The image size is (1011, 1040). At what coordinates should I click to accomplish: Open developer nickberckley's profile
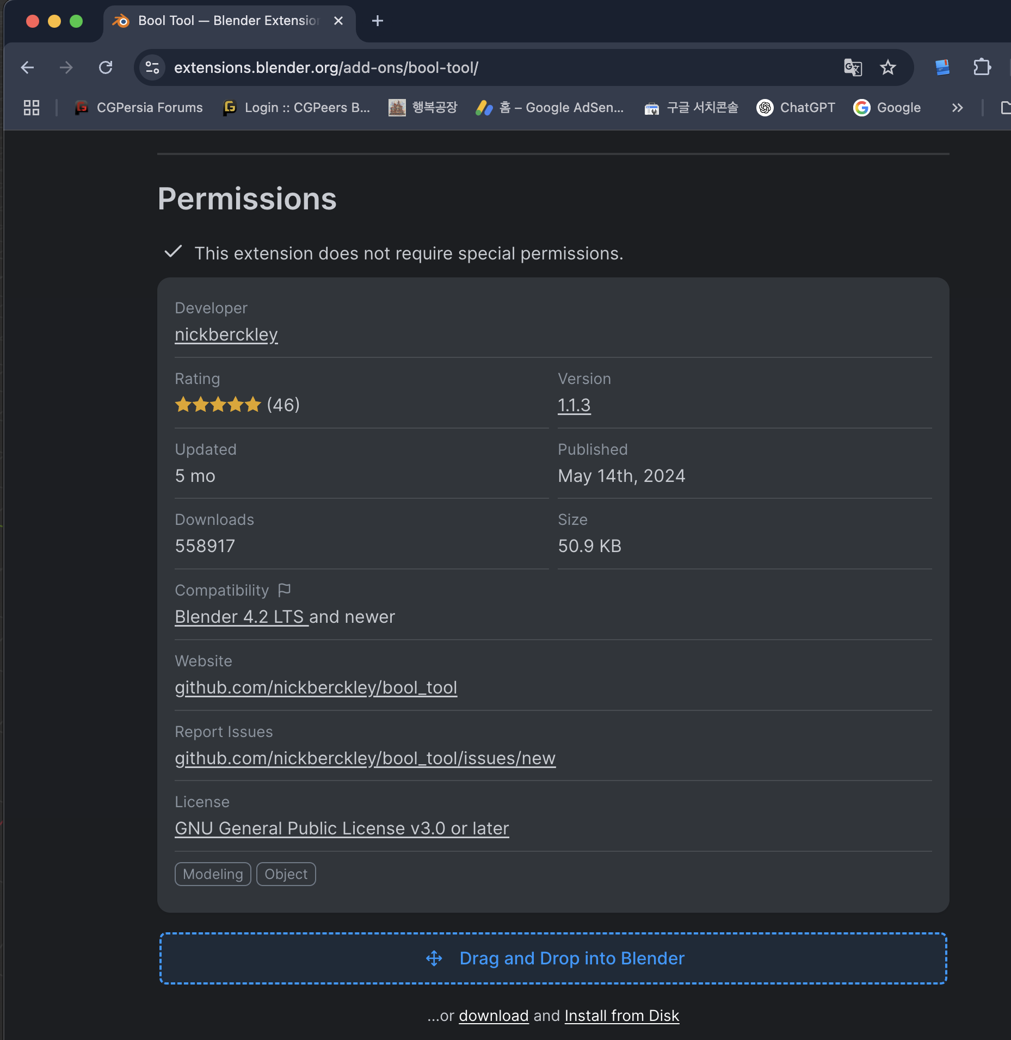(226, 335)
